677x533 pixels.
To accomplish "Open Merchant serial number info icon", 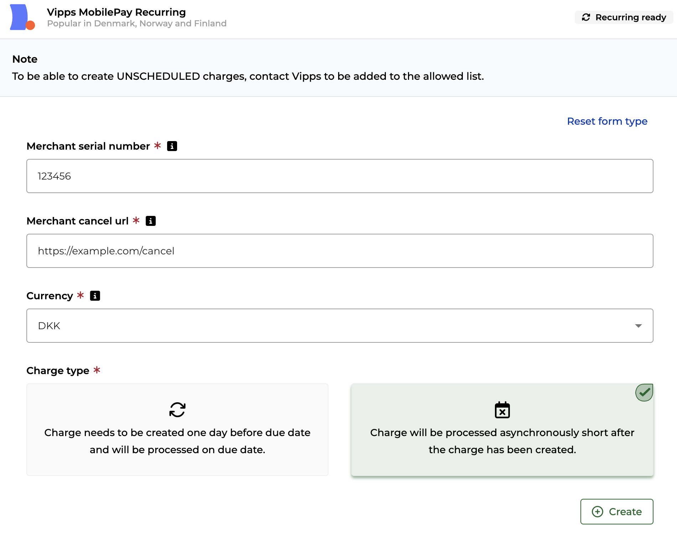I will pyautogui.click(x=172, y=146).
